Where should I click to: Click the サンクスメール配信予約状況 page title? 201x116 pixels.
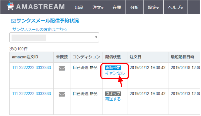48,21
